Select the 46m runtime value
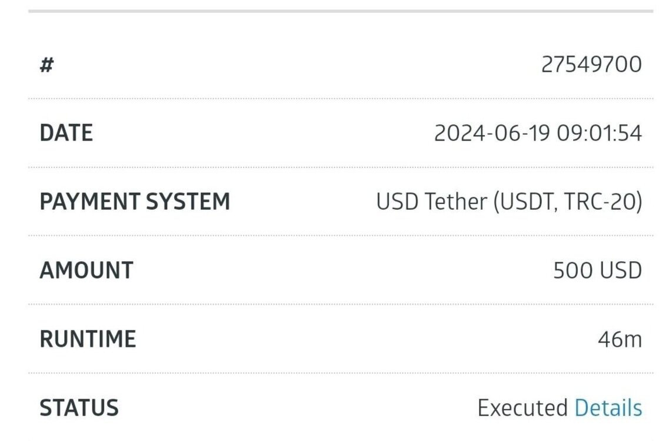Screen dimensions: 659x441 click(x=620, y=339)
